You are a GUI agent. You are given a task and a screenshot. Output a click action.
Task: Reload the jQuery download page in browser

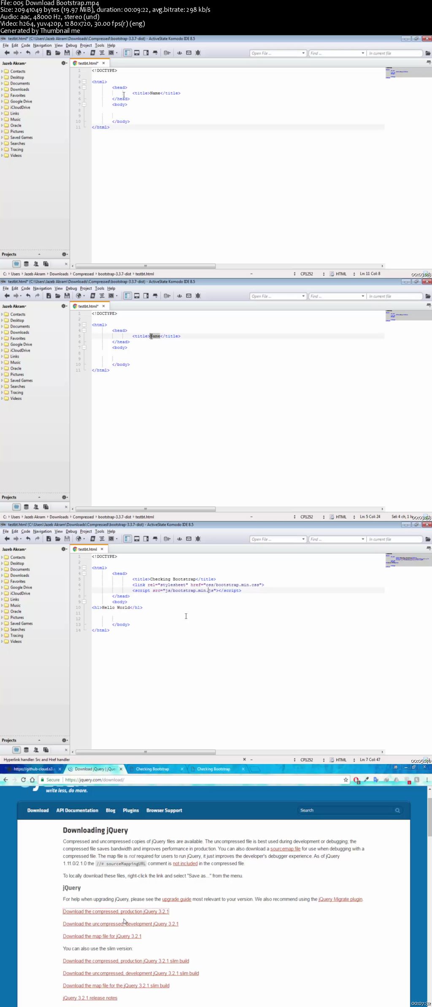23,780
